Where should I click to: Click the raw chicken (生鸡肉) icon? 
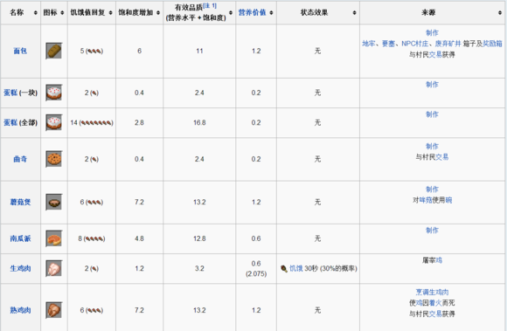(x=53, y=268)
